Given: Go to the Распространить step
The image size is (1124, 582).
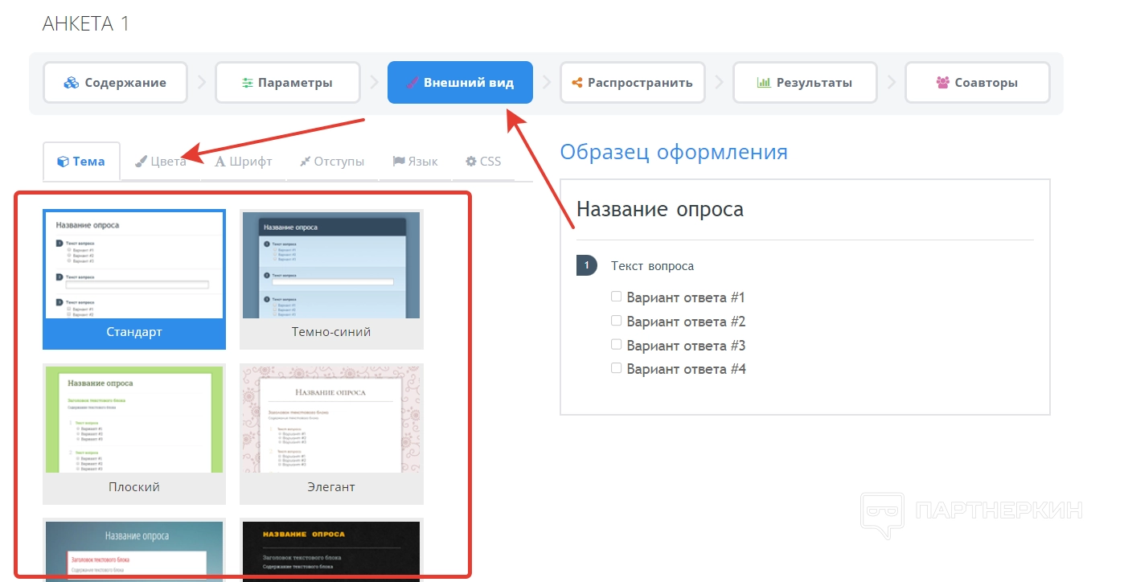Looking at the screenshot, I should click(x=632, y=83).
